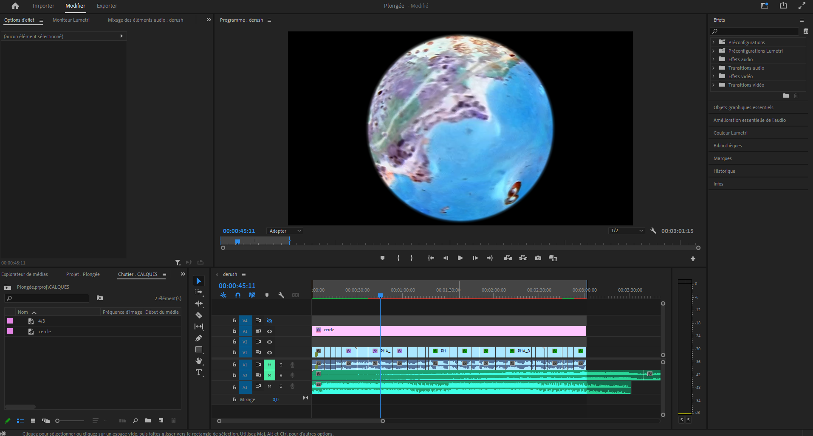The height and width of the screenshot is (436, 813).
Task: Open the 1/2 playback resolution dropdown
Action: coord(627,231)
